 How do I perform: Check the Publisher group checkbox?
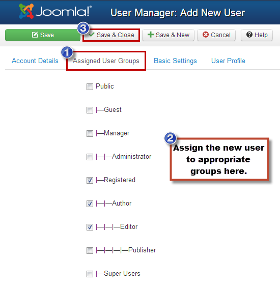(90, 250)
